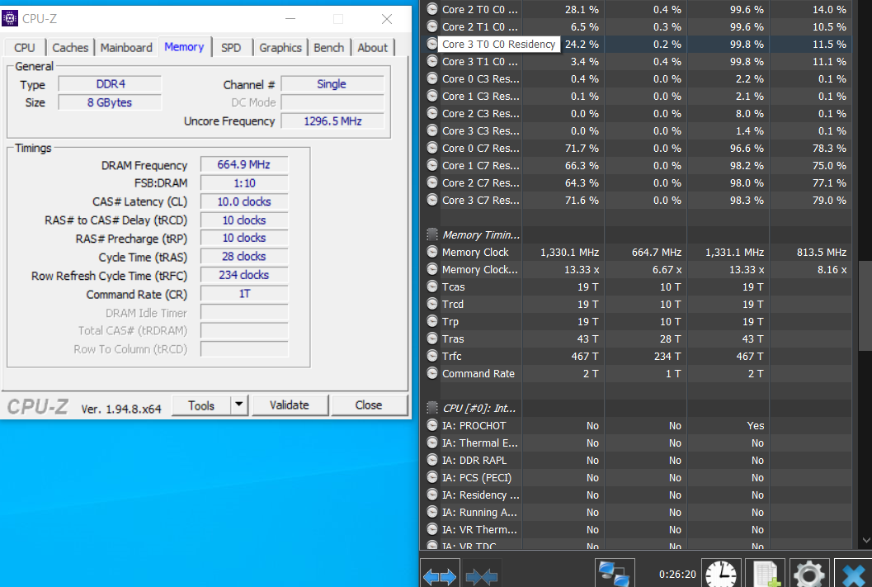The height and width of the screenshot is (587, 872).
Task: Select the Core 3 T0 C0 Residency row
Action: pyautogui.click(x=638, y=44)
